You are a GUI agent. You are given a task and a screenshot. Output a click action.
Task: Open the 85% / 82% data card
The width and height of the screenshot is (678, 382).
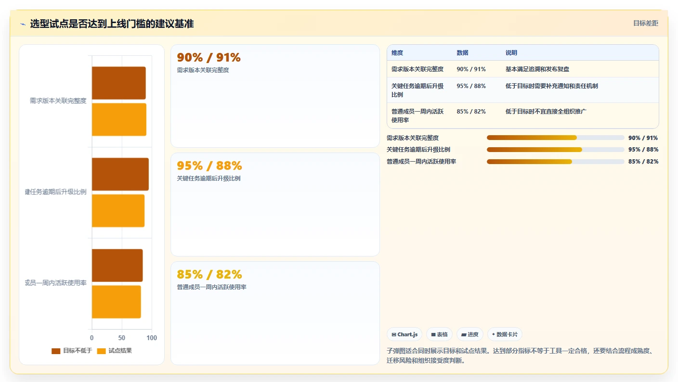coord(275,313)
